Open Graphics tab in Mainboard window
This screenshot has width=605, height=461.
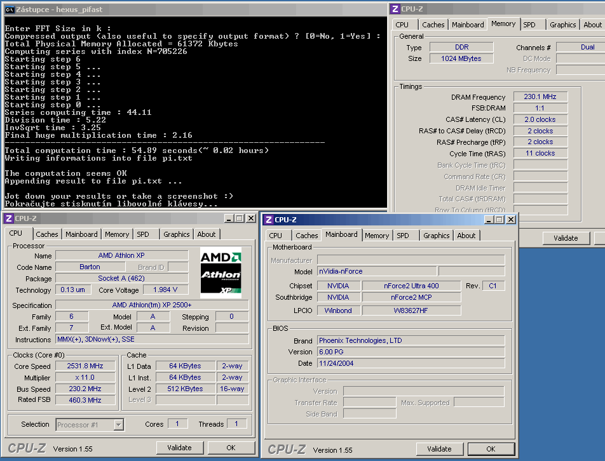(x=437, y=236)
